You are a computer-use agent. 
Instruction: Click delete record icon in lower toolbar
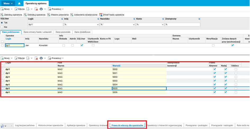pos(36,58)
